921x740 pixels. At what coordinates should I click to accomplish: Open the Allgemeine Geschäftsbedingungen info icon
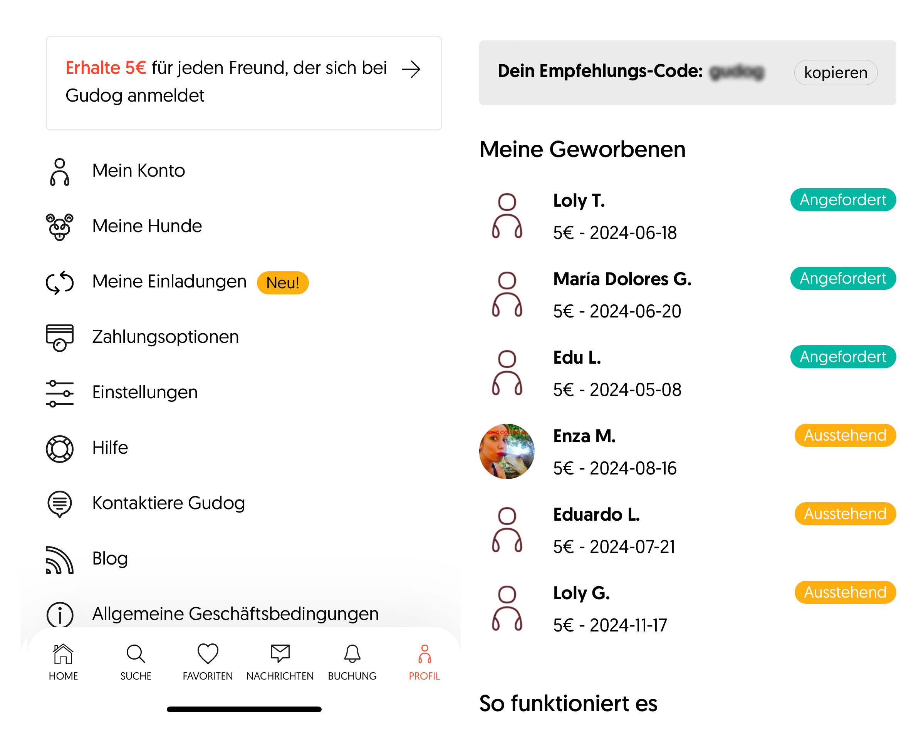59,614
